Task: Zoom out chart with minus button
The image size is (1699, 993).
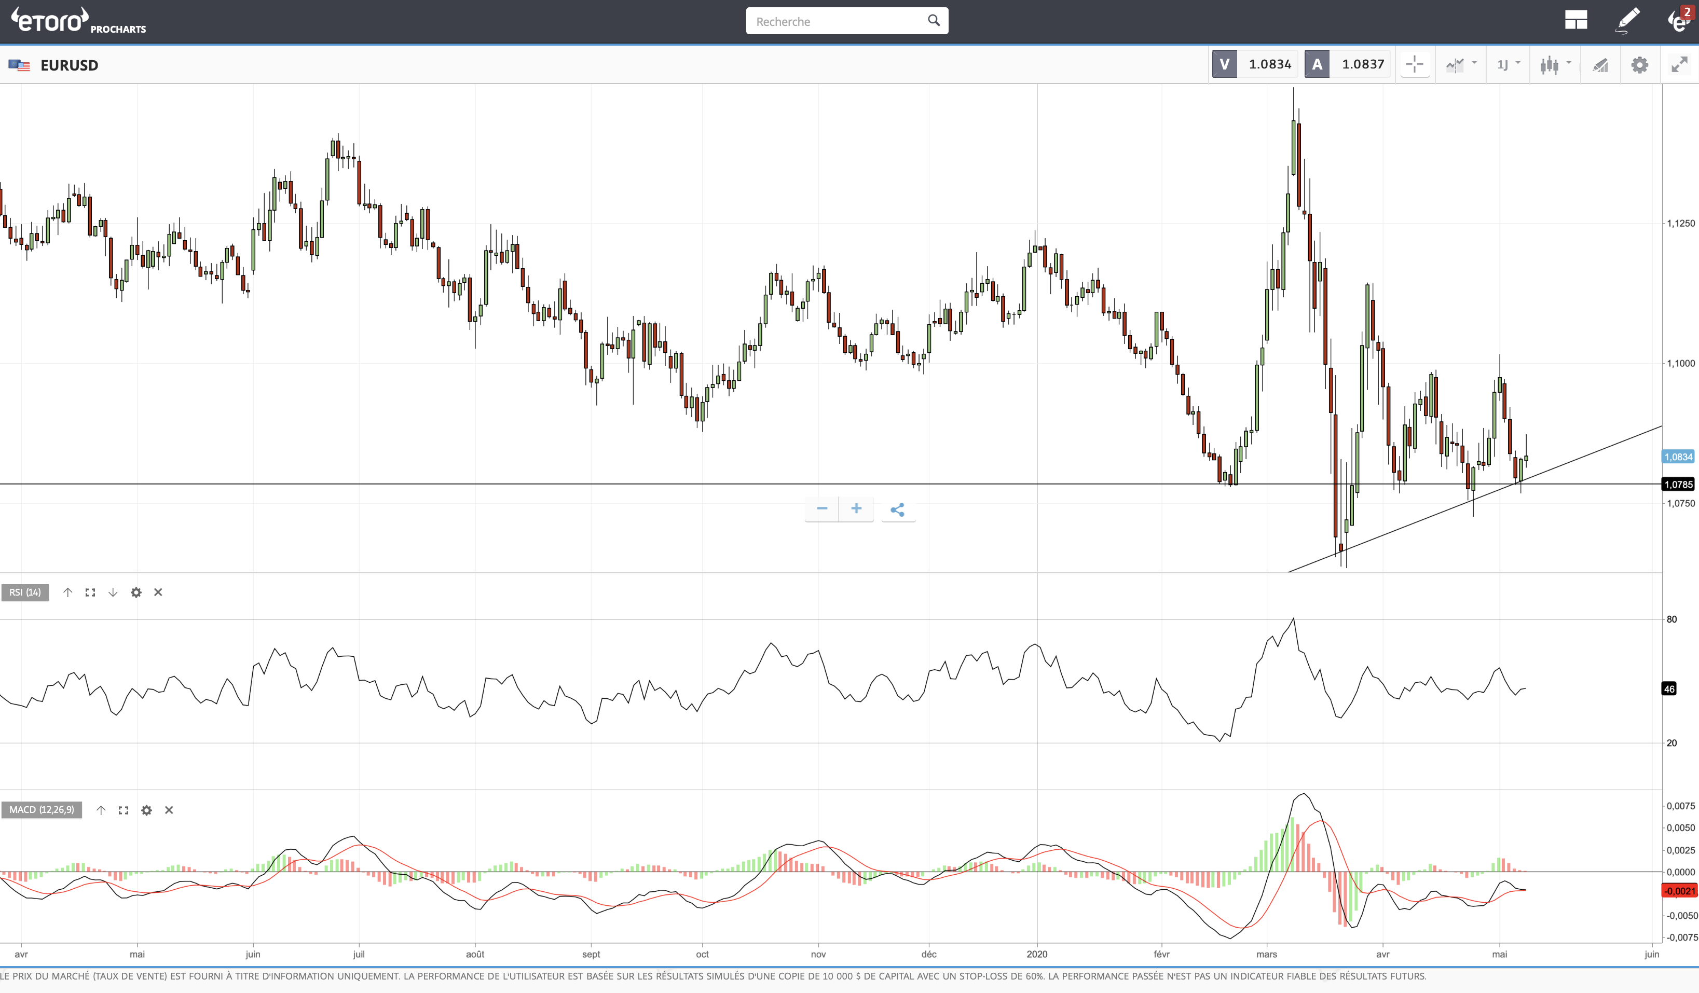Action: (x=822, y=508)
